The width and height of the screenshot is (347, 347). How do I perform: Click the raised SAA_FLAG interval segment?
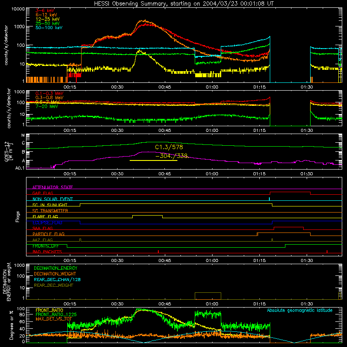(x=288, y=227)
